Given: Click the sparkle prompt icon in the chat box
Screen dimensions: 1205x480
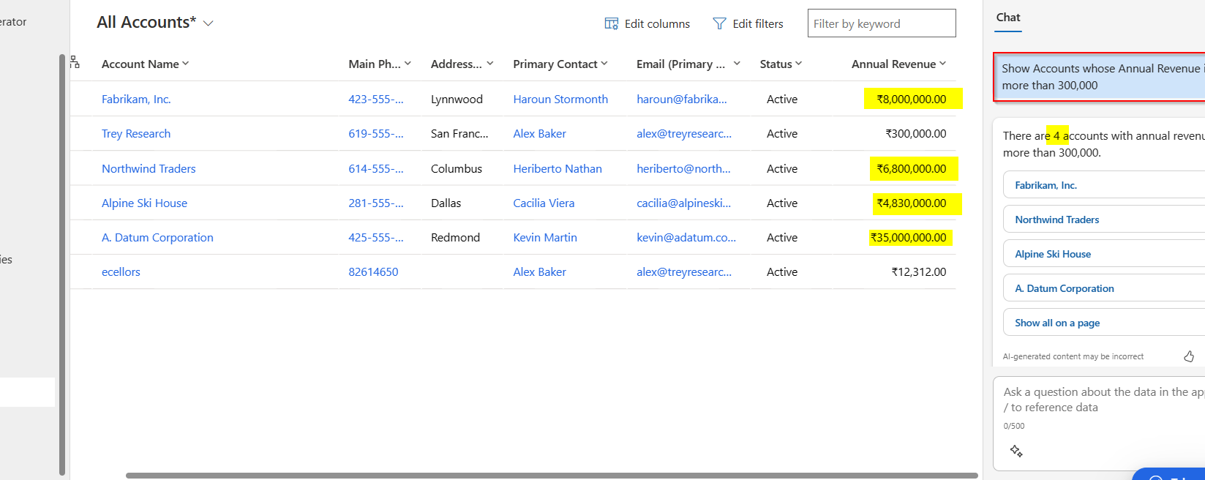Looking at the screenshot, I should click(x=1016, y=451).
